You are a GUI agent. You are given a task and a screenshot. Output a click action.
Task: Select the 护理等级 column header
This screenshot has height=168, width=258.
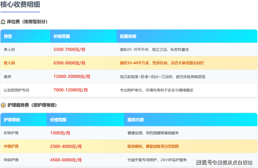12,120
